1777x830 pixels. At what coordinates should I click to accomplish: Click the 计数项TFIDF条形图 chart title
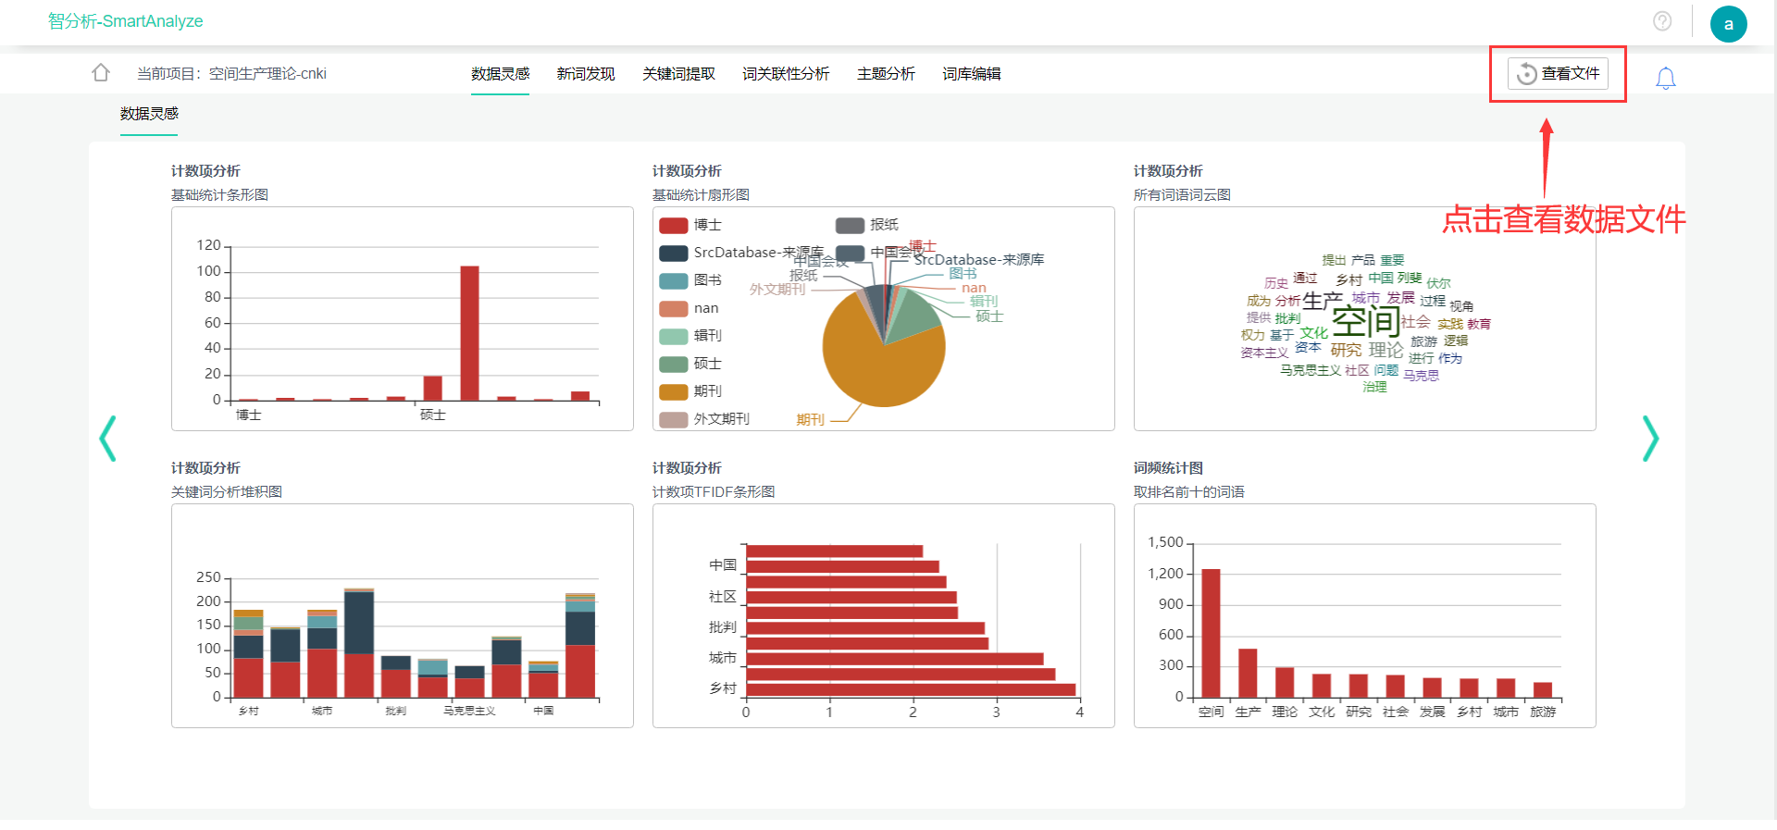714,492
